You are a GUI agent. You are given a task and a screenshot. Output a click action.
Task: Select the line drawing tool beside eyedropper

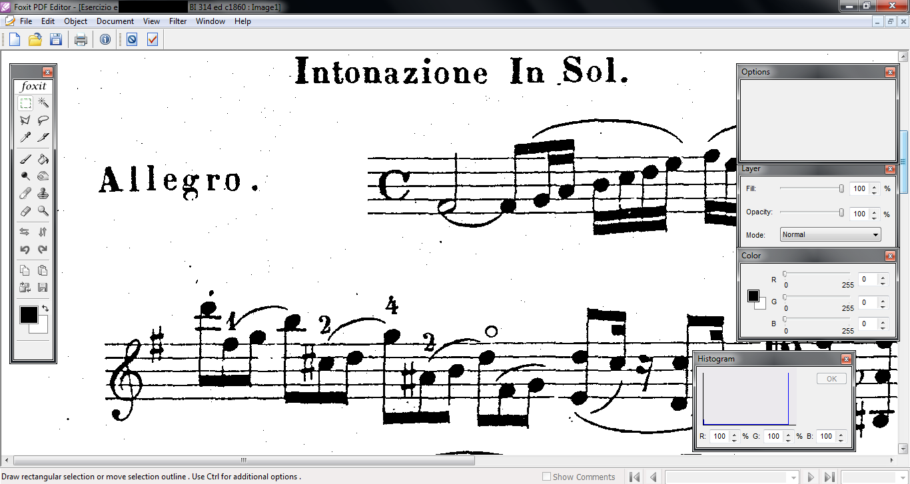coord(43,138)
